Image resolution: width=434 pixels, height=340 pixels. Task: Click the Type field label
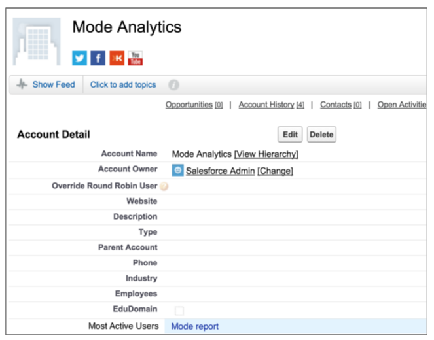pos(148,232)
